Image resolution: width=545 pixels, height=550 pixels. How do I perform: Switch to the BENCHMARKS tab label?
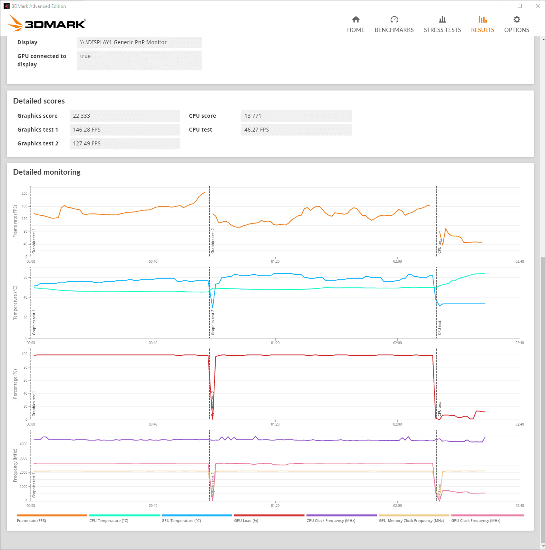[394, 30]
